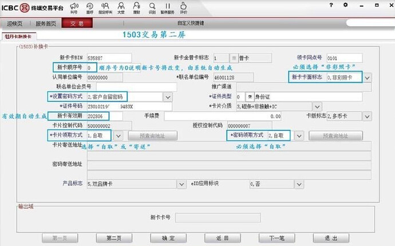Select the red 交易 tab
The image size is (395, 246).
pyautogui.click(x=77, y=23)
